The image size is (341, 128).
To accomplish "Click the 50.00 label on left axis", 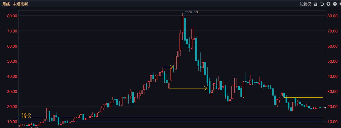I will pos(12,61).
